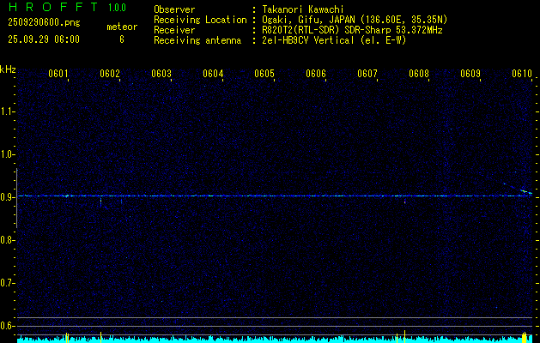Click the Receiver field label

point(174,30)
